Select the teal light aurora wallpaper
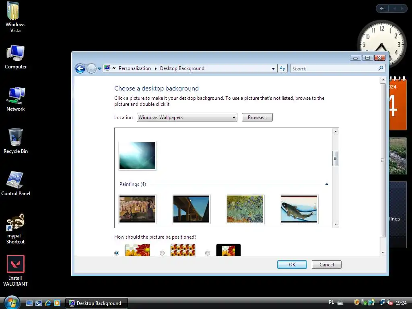The image size is (412, 309). tap(138, 156)
